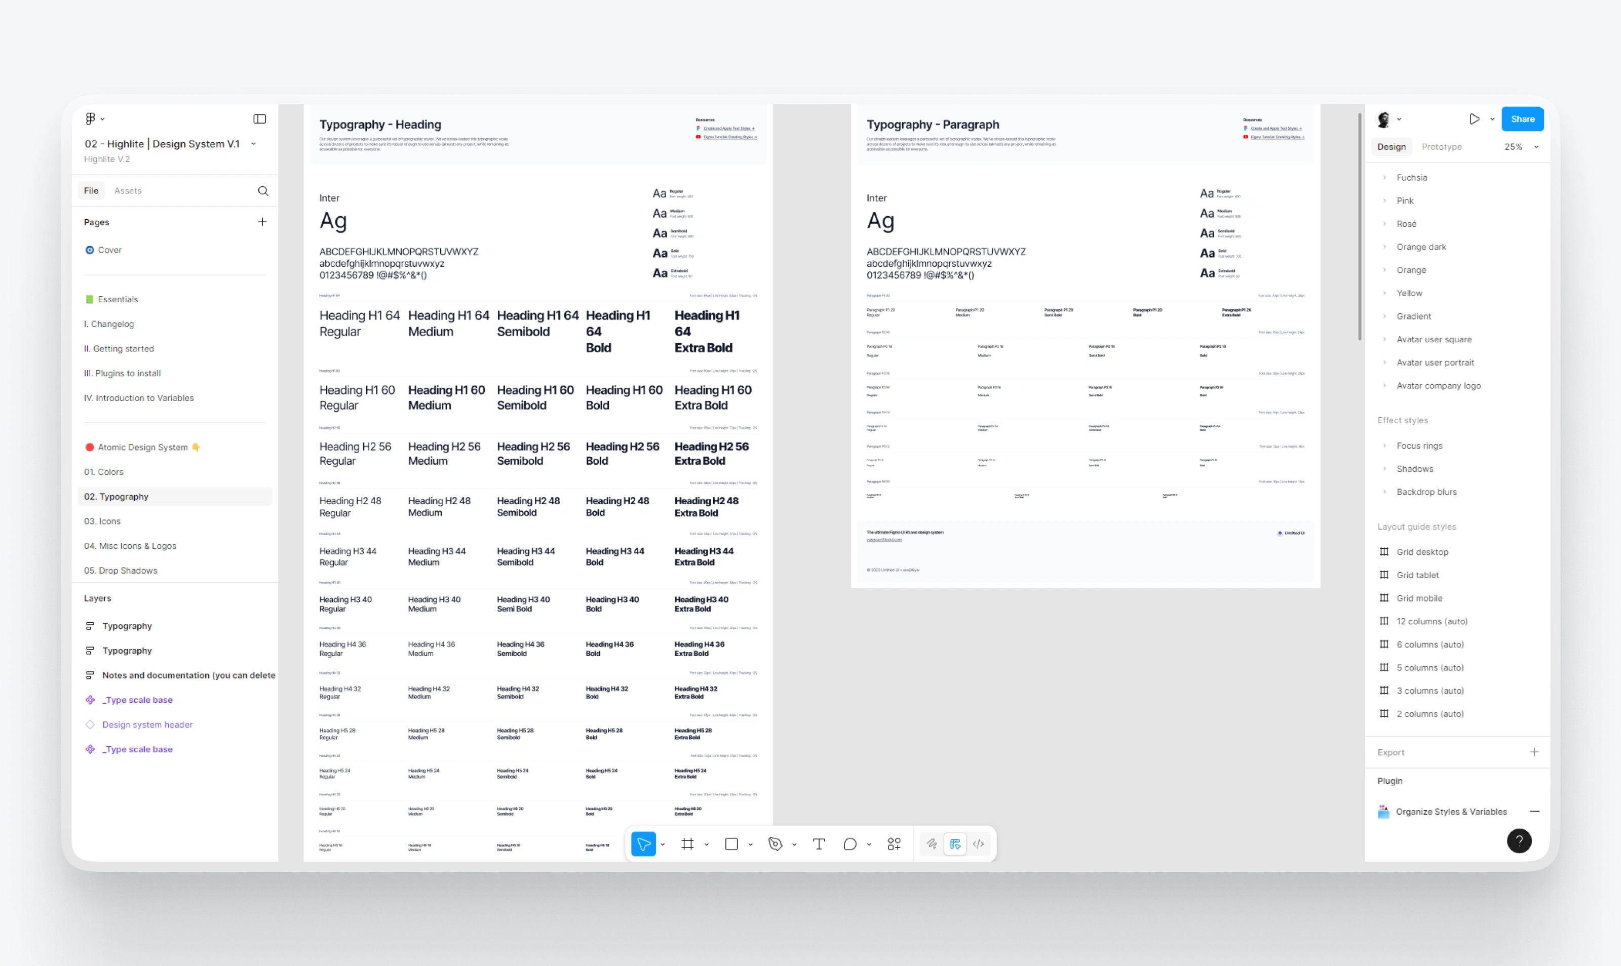Select the Frame tool in the toolbar
This screenshot has height=966, width=1621.
[687, 843]
